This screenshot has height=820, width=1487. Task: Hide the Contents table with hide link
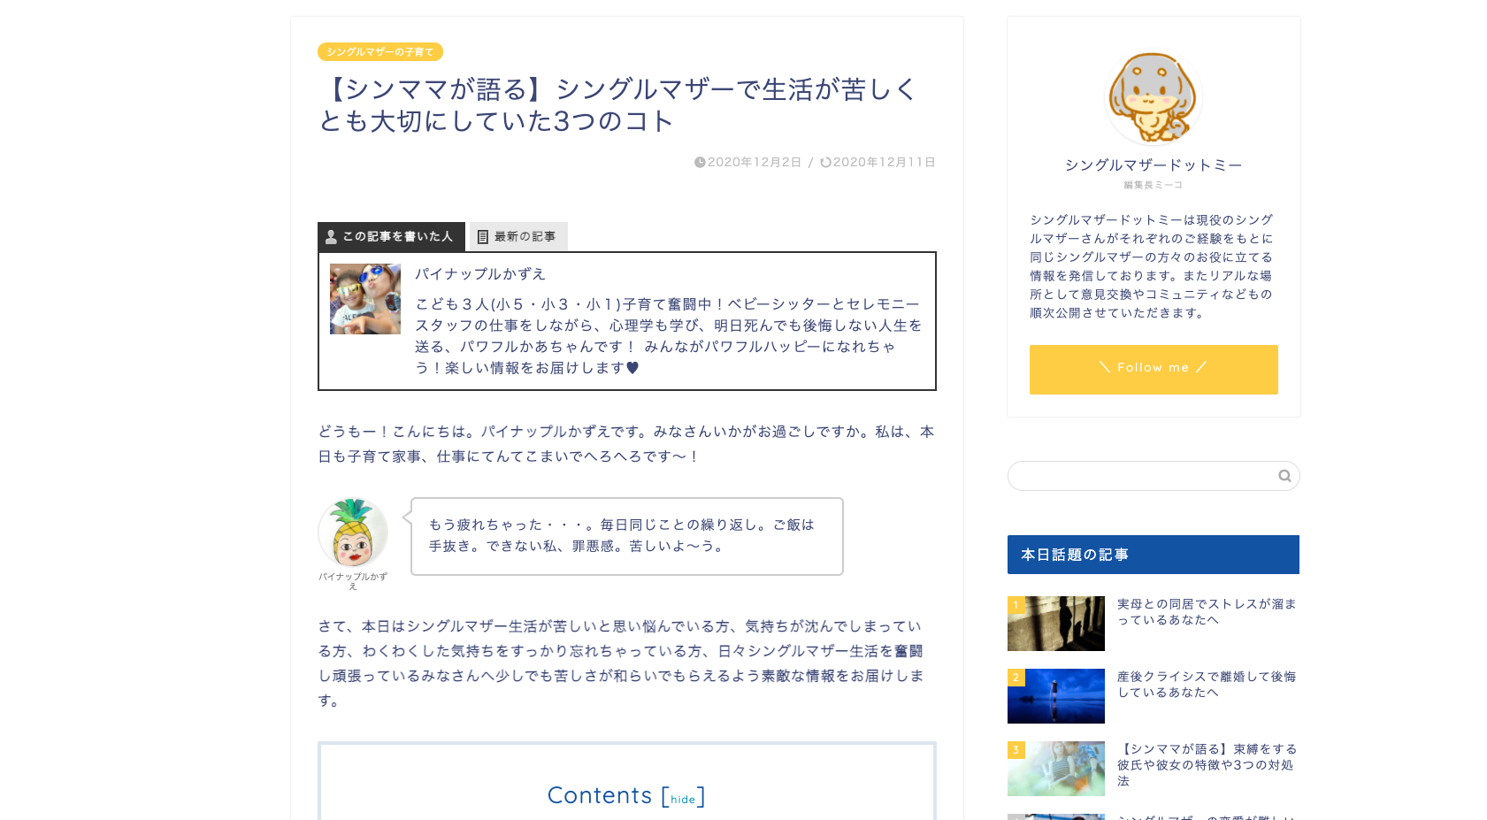(683, 799)
